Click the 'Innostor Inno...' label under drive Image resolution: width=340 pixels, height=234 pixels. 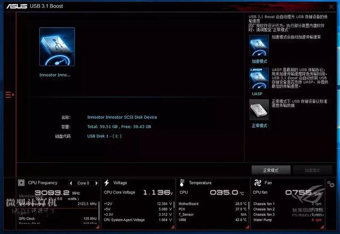pos(55,75)
